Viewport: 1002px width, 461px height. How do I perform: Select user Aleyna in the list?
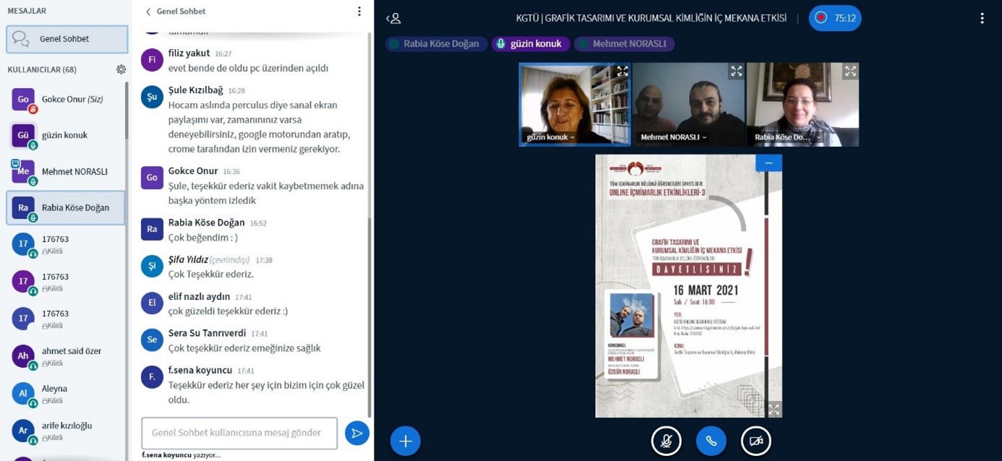pyautogui.click(x=65, y=393)
